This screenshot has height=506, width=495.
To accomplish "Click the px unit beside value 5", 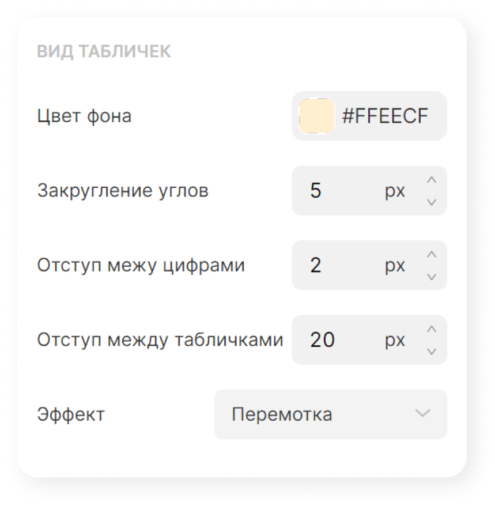I will tap(395, 191).
